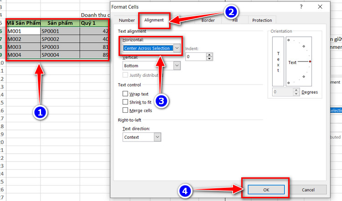Open the Alignment tab

[x=154, y=20]
